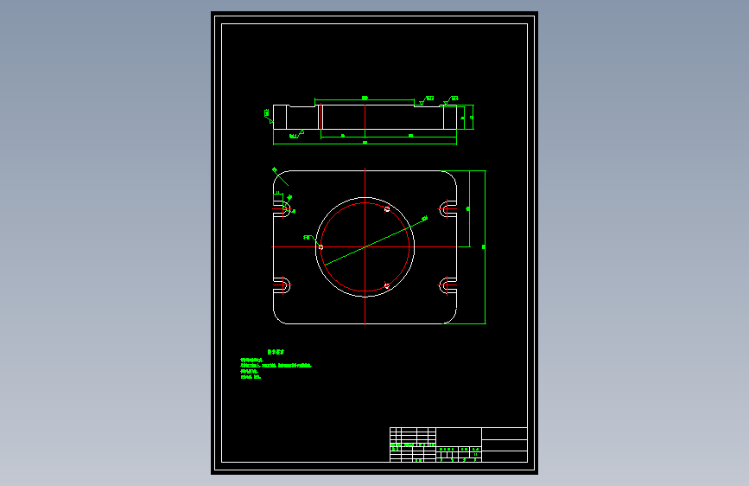749x486 pixels.
Task: Select the overall height dimension on the far right of the plate view
Action: tap(485, 247)
